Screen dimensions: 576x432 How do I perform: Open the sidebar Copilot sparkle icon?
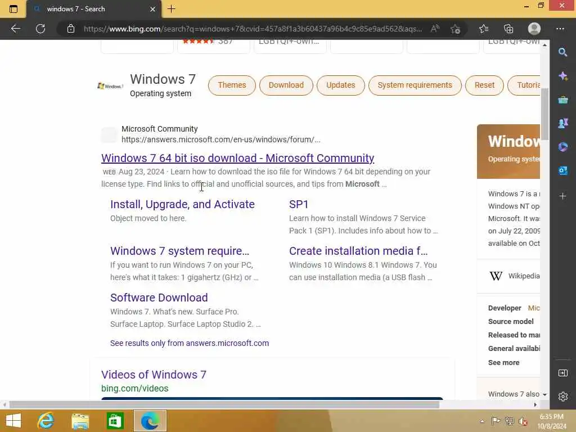click(562, 76)
